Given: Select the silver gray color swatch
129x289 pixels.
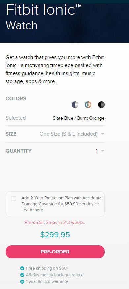Looking at the screenshot, I should (75, 105).
